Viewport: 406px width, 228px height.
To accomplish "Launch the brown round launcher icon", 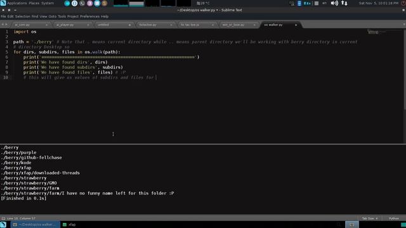I will [105, 3].
